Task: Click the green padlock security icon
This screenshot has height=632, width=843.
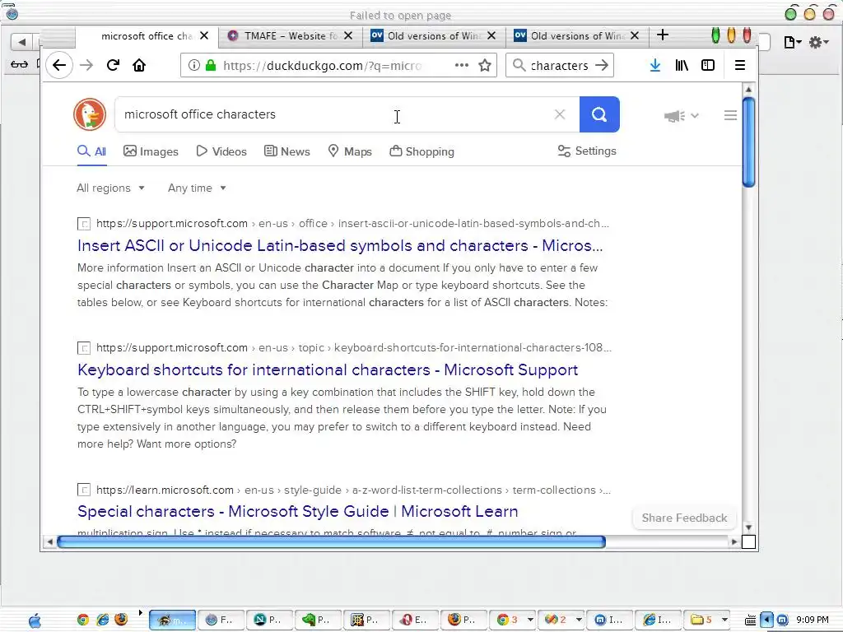Action: coord(211,66)
